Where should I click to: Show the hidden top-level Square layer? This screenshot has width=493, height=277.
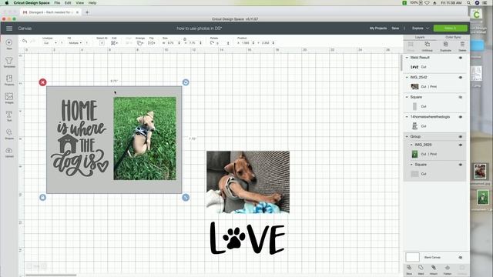coord(461,98)
